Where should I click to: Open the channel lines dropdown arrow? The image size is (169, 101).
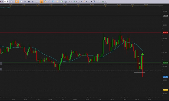(77, 2)
